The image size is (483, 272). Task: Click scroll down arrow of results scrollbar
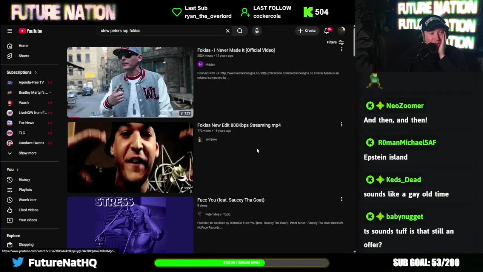click(354, 252)
